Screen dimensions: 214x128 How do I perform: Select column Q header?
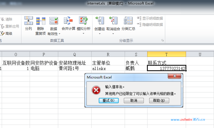pyautogui.click(x=75, y=54)
